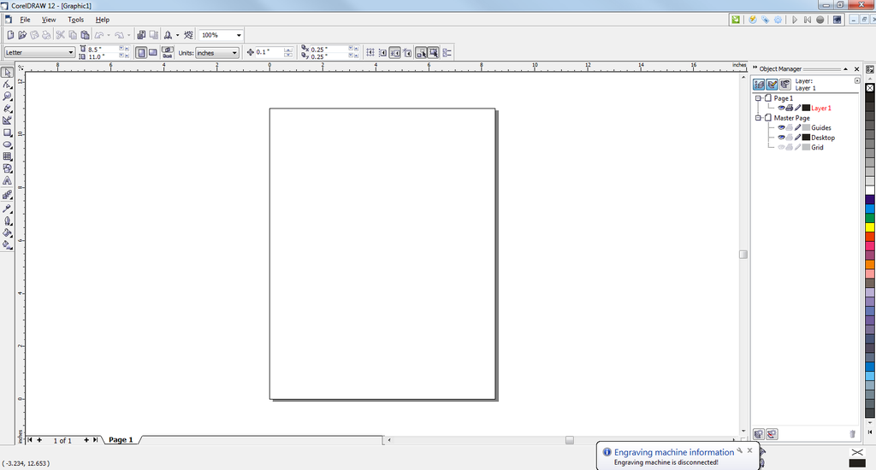
Task: Select the Interactive Fill tool
Action: pyautogui.click(x=7, y=244)
